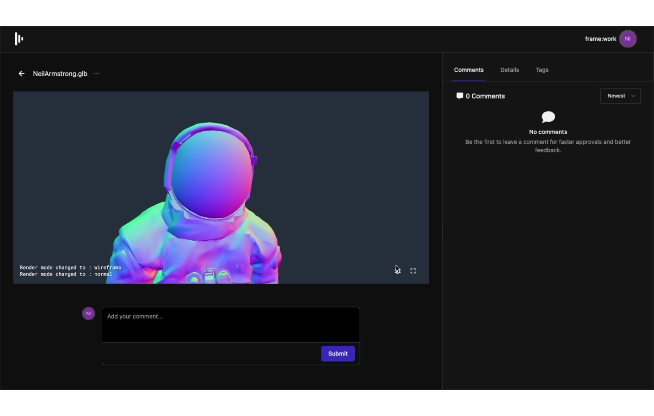Open the three-dot menu beside the file name

coord(96,73)
